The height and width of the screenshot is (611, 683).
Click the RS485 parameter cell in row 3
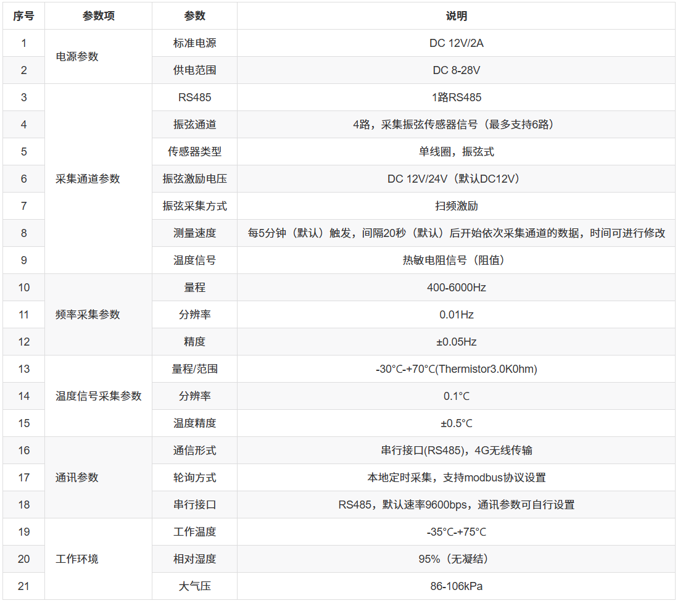click(194, 97)
